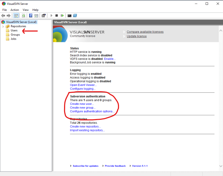The width and height of the screenshot is (223, 176).
Task: Click 'Background Job service is running' text
Action: [x=92, y=62]
